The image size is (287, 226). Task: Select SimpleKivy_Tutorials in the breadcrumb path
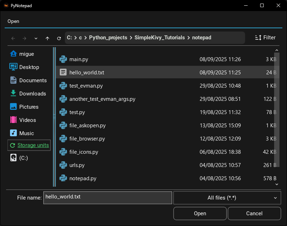point(160,38)
